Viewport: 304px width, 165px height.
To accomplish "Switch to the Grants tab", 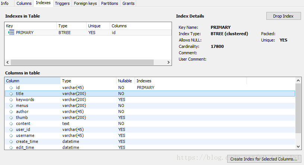I will [128, 3].
